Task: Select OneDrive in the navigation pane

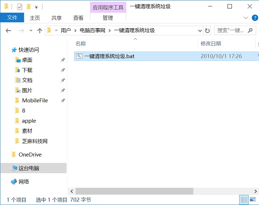Action: (30, 155)
